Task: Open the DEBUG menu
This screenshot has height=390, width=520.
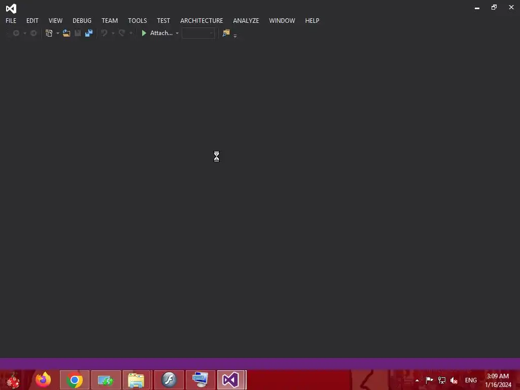Action: pyautogui.click(x=82, y=20)
